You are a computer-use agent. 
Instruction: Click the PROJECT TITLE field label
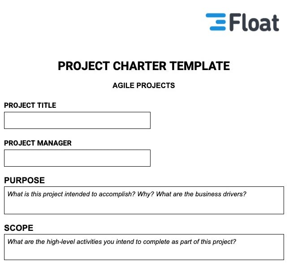click(x=30, y=106)
